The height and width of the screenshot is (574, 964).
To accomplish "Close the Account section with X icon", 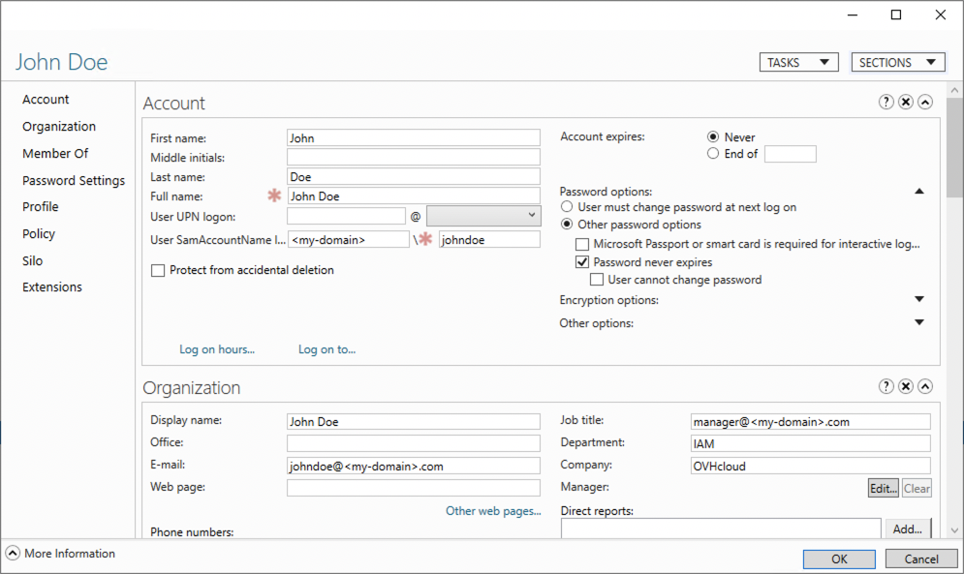I will point(905,103).
